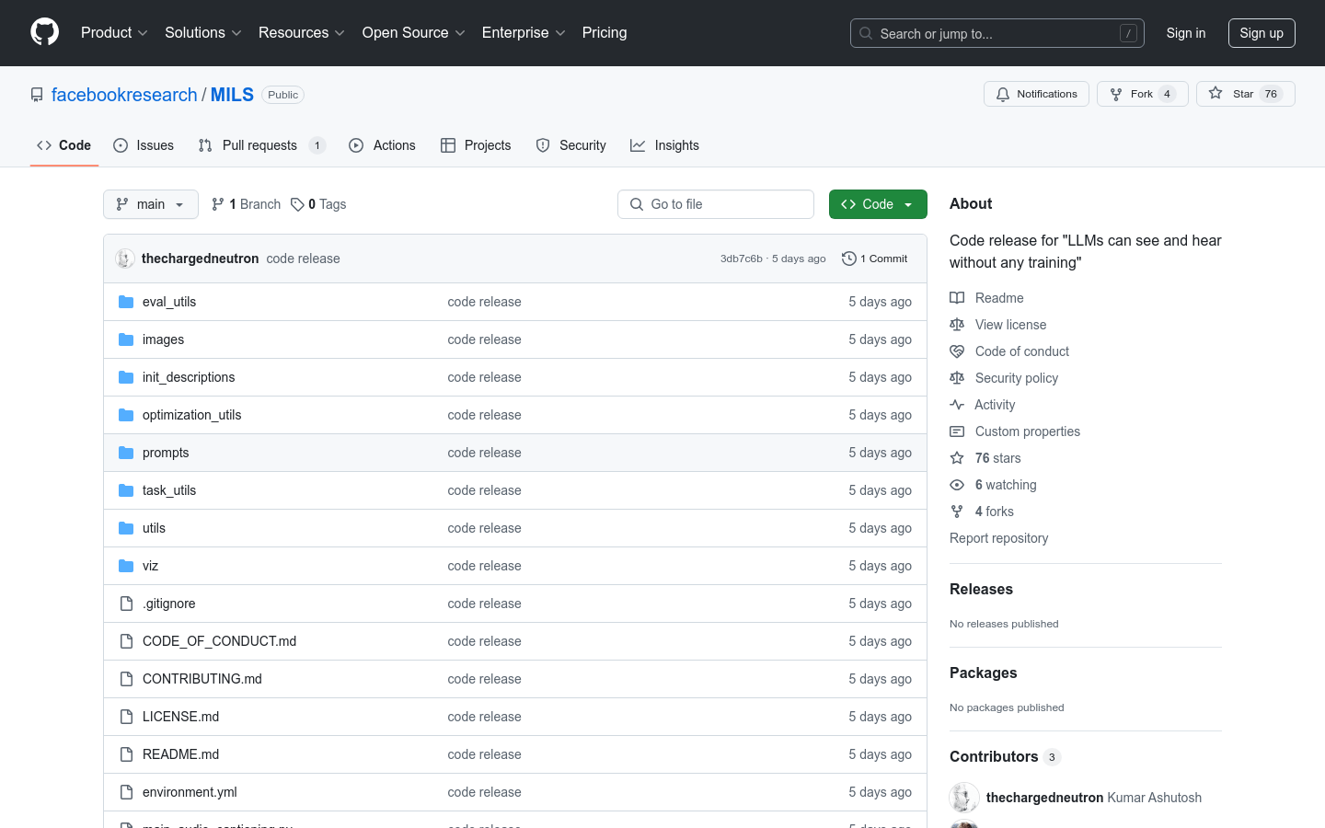Click the scale icon beside View license
This screenshot has height=828, width=1325.
point(957,325)
